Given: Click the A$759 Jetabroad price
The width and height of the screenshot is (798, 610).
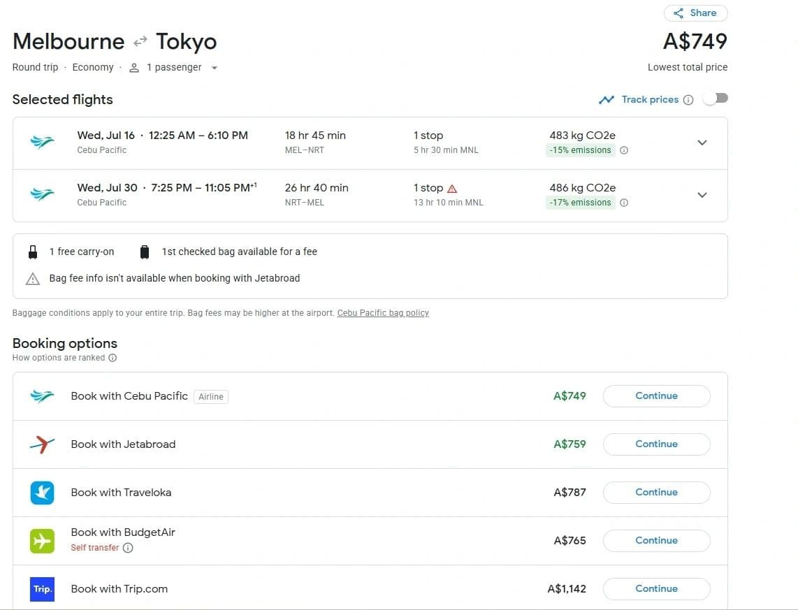Looking at the screenshot, I should tap(570, 444).
